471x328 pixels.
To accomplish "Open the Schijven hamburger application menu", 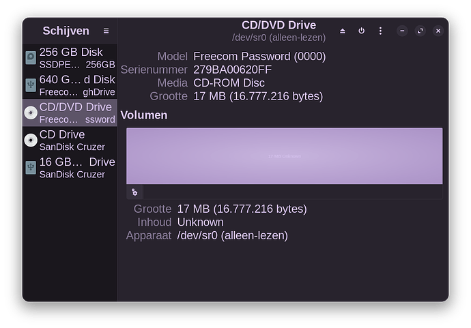I will click(x=106, y=31).
